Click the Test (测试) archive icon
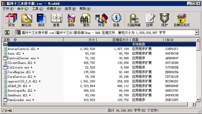This screenshot has width=202, height=114. click(41, 20)
